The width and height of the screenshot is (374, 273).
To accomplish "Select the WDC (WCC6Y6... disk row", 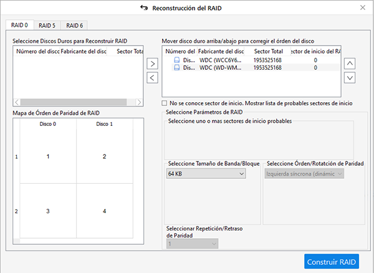I will 252,60.
